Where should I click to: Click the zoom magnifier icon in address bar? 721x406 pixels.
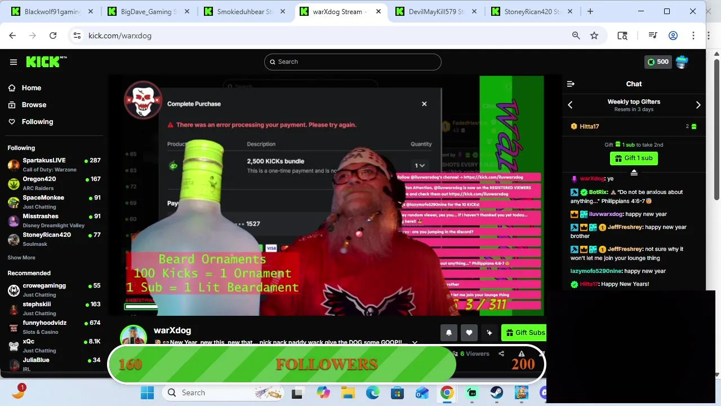click(576, 36)
